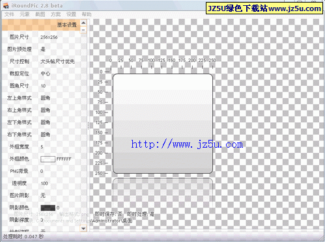Click the reflection below the preview image
This screenshot has width=325, height=242.
(163, 193)
